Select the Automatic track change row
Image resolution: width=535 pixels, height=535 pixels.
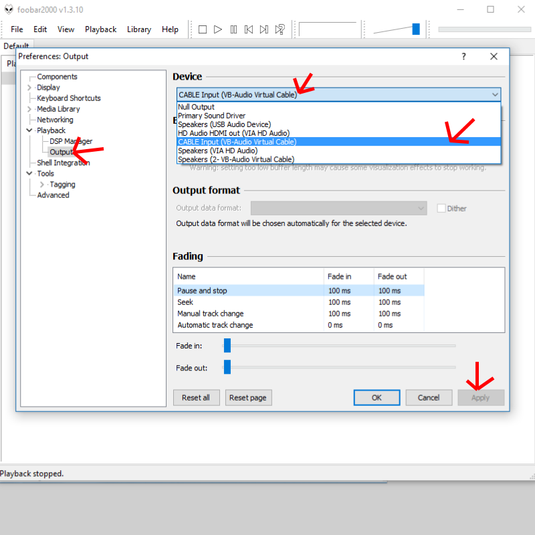click(x=299, y=325)
